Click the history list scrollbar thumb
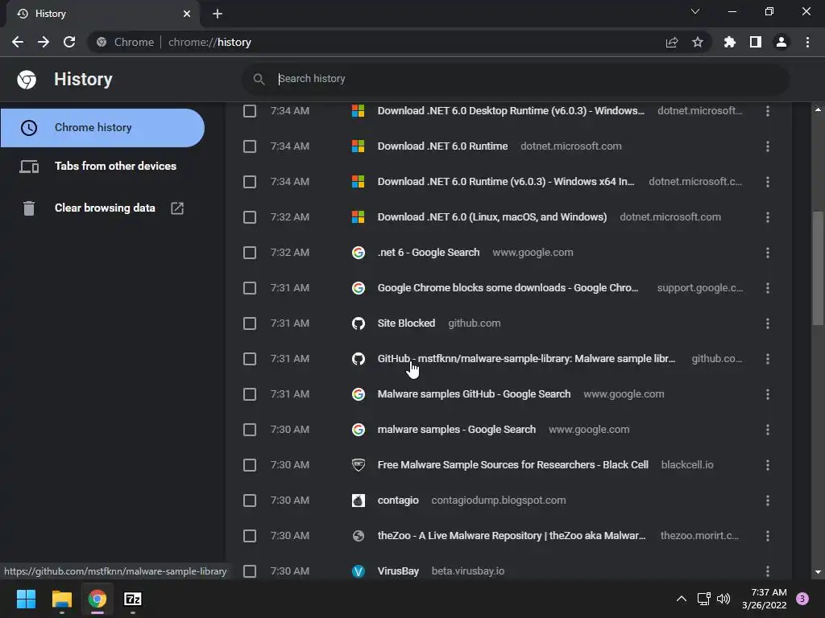This screenshot has width=825, height=618. pos(818,268)
